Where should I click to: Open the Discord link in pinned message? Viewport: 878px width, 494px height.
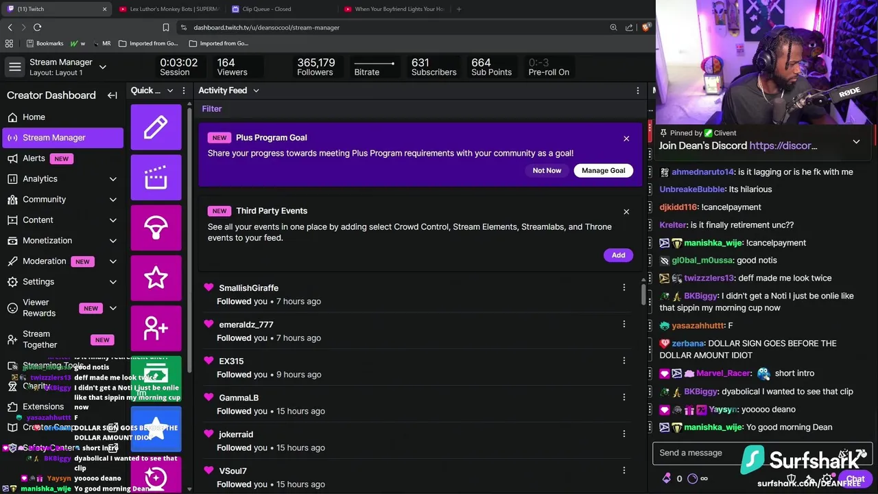[x=783, y=145]
